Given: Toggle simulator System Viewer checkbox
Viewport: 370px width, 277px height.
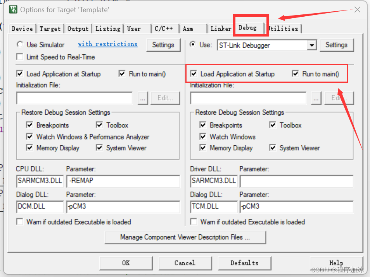Looking at the screenshot, I should coord(99,148).
